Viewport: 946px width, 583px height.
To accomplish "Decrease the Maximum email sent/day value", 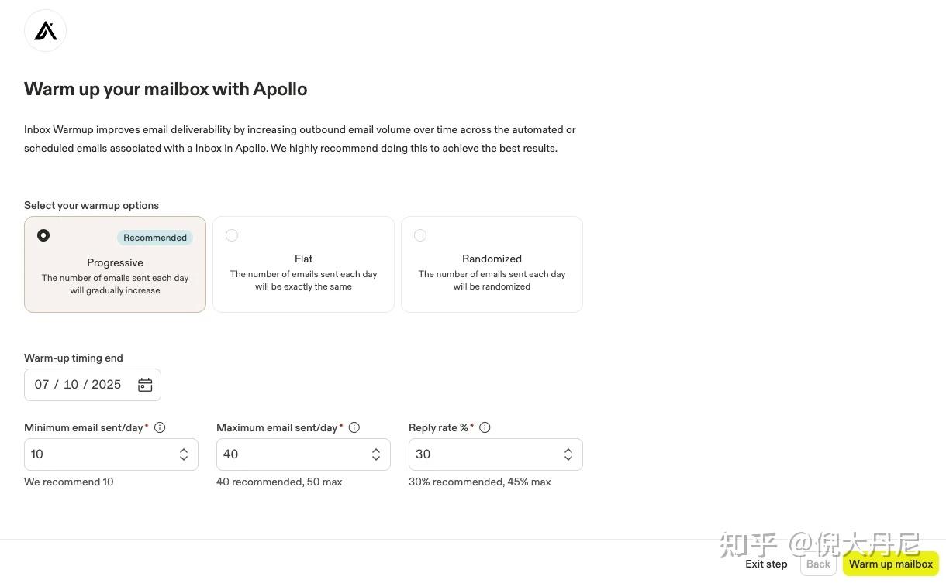I will pyautogui.click(x=376, y=458).
